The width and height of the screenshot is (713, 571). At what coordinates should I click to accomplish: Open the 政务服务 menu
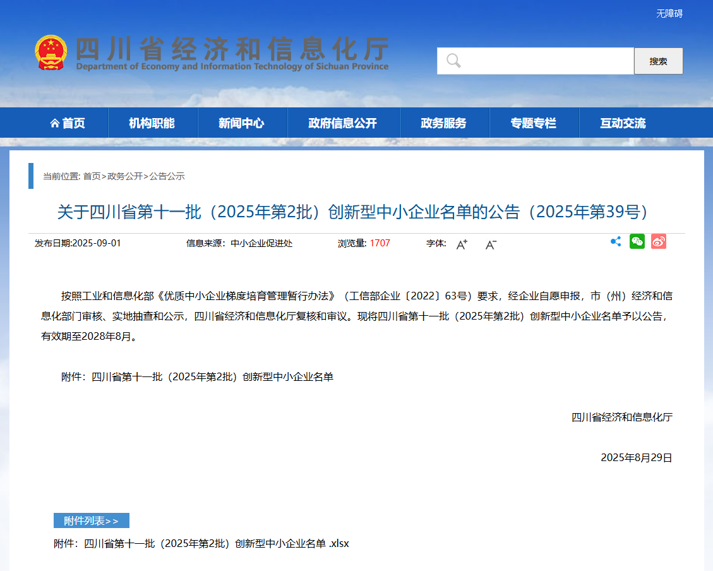pyautogui.click(x=444, y=123)
